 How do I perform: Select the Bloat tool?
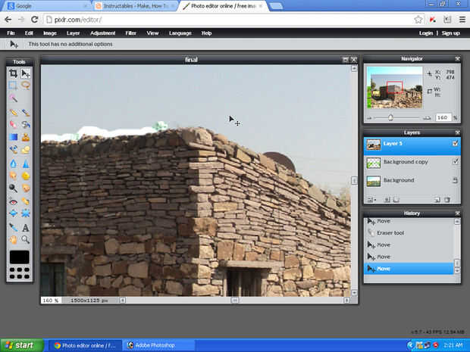pos(13,213)
